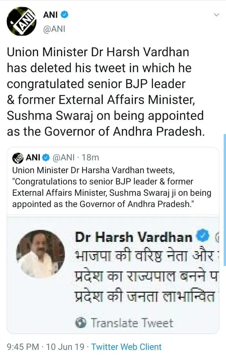The height and width of the screenshot is (358, 226).
Task: Click the verified badge beside the ANI name
Action: [x=65, y=15]
